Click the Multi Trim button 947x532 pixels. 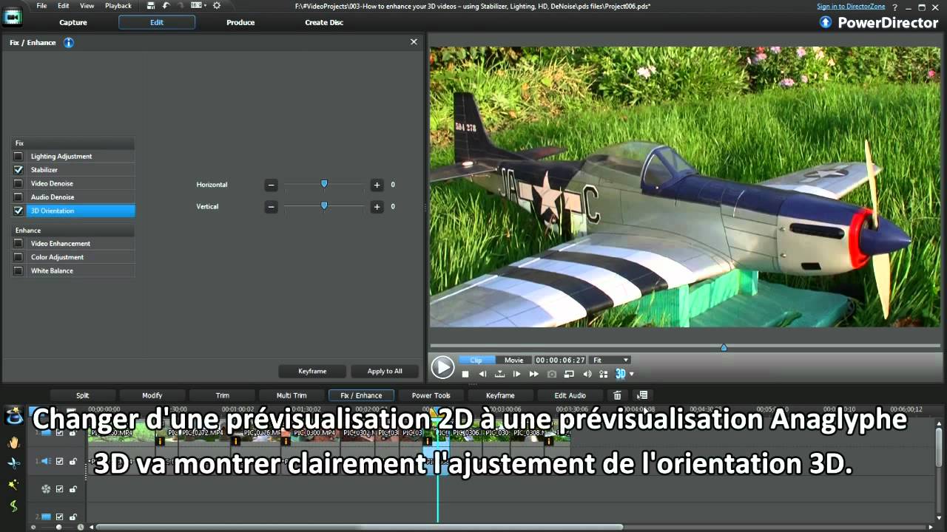pyautogui.click(x=291, y=395)
